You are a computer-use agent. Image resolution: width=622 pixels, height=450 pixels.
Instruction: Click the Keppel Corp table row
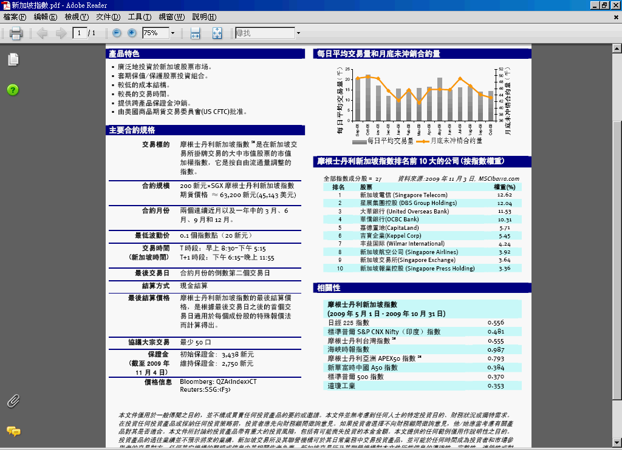coord(423,236)
